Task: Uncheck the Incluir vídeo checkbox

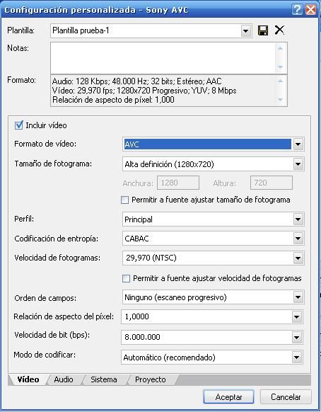Action: (18, 125)
